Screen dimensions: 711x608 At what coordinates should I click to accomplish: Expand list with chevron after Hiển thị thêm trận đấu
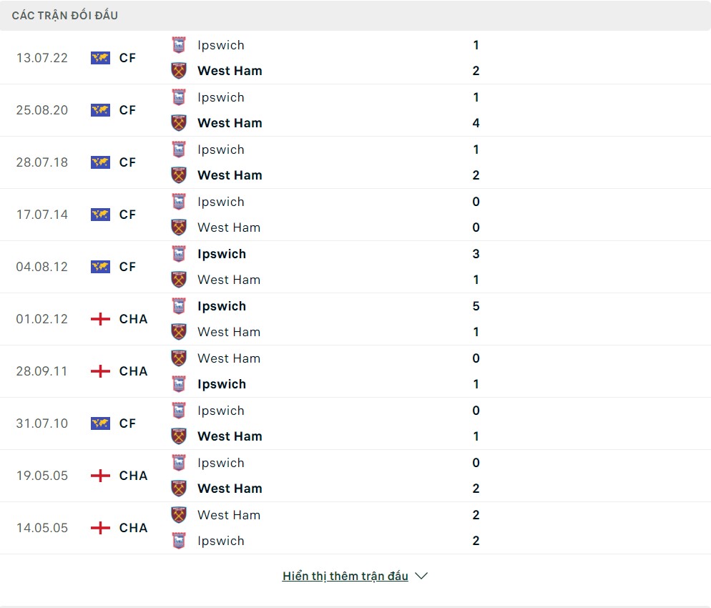[421, 576]
